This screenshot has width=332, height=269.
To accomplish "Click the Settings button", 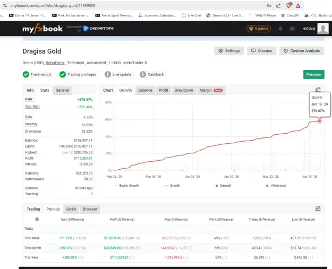I will pos(229,51).
